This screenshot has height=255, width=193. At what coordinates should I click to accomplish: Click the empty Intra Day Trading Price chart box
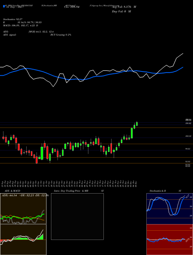(77, 216)
